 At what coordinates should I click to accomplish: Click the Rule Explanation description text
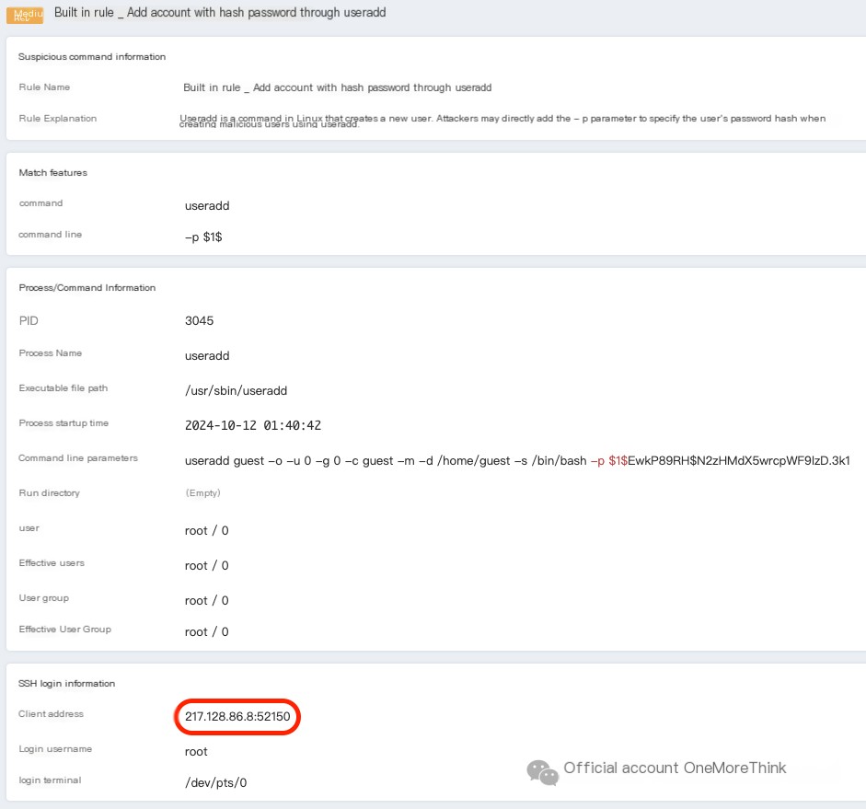(x=502, y=121)
